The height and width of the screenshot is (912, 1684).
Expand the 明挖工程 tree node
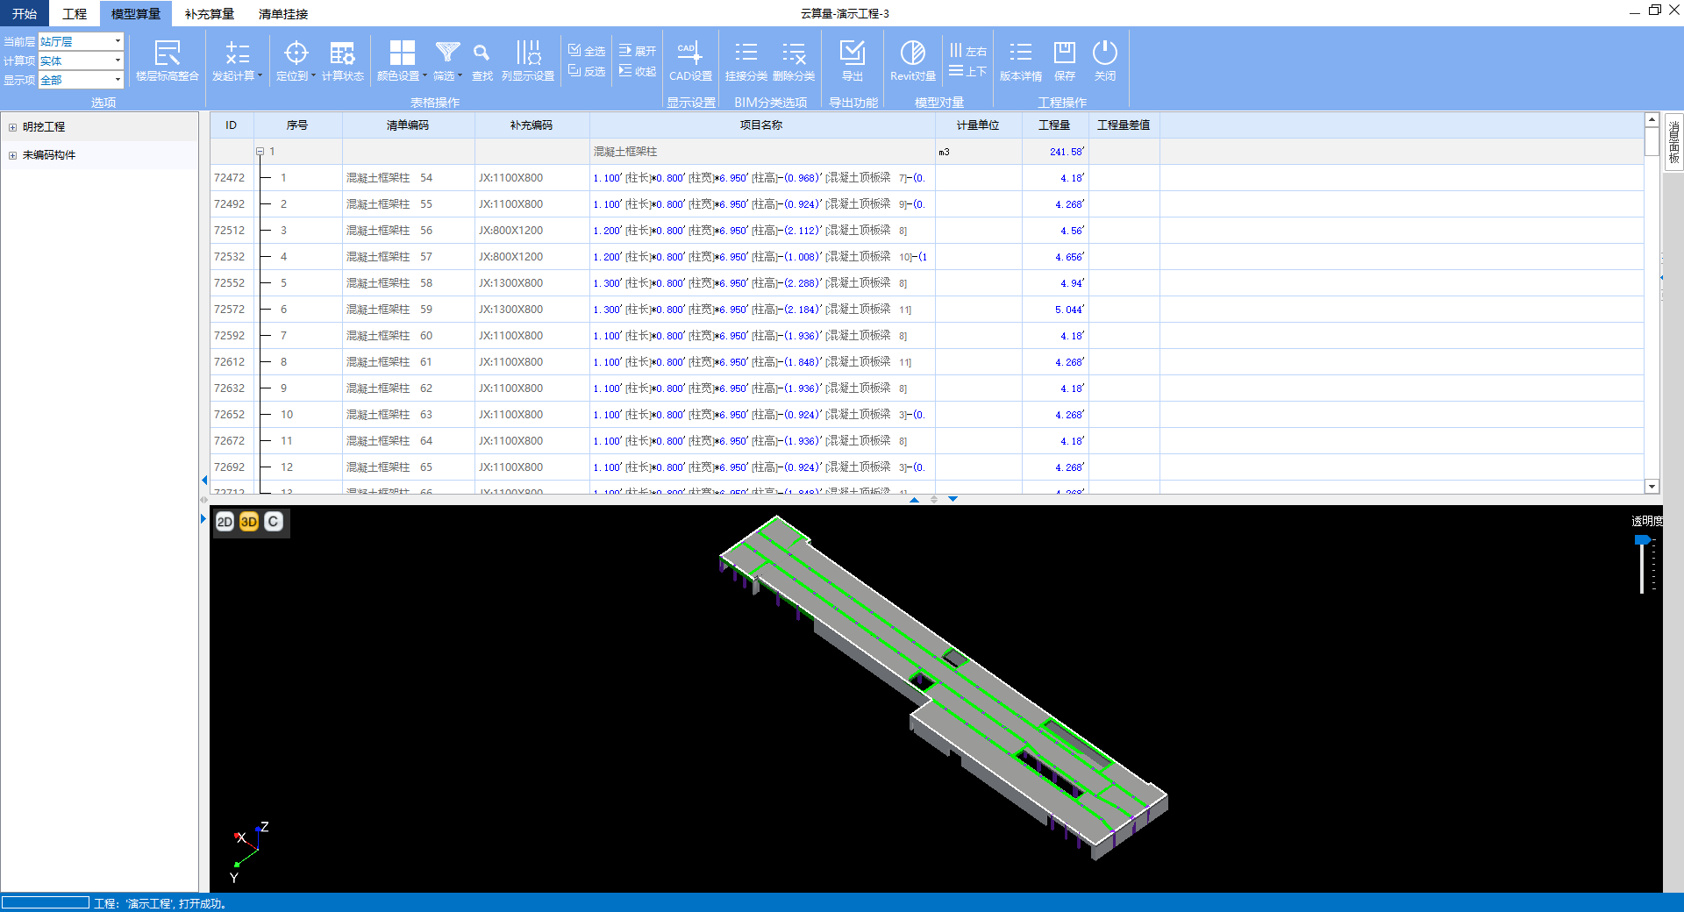click(x=12, y=127)
